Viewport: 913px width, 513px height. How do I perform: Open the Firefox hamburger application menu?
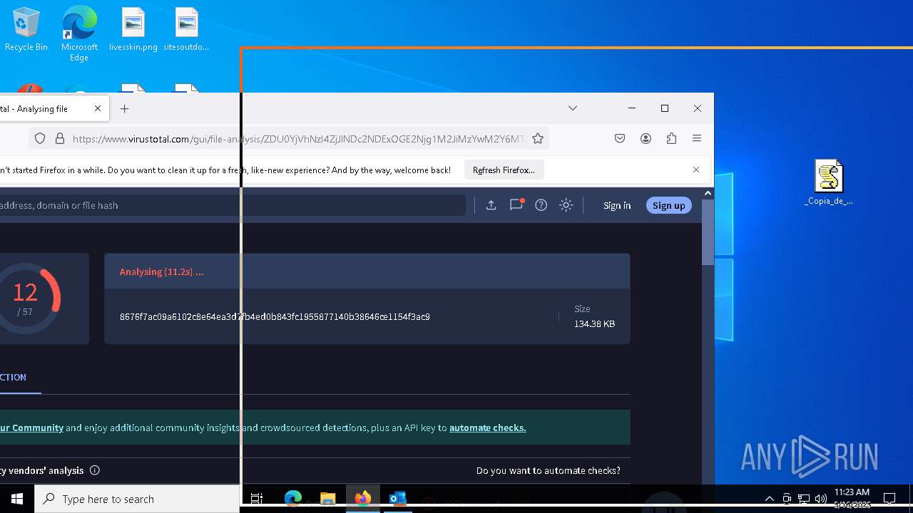(x=697, y=139)
